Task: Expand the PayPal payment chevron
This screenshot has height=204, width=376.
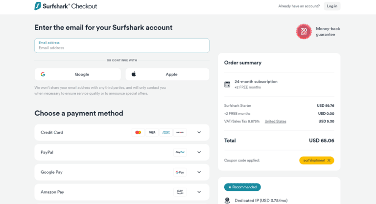Action: (x=199, y=152)
